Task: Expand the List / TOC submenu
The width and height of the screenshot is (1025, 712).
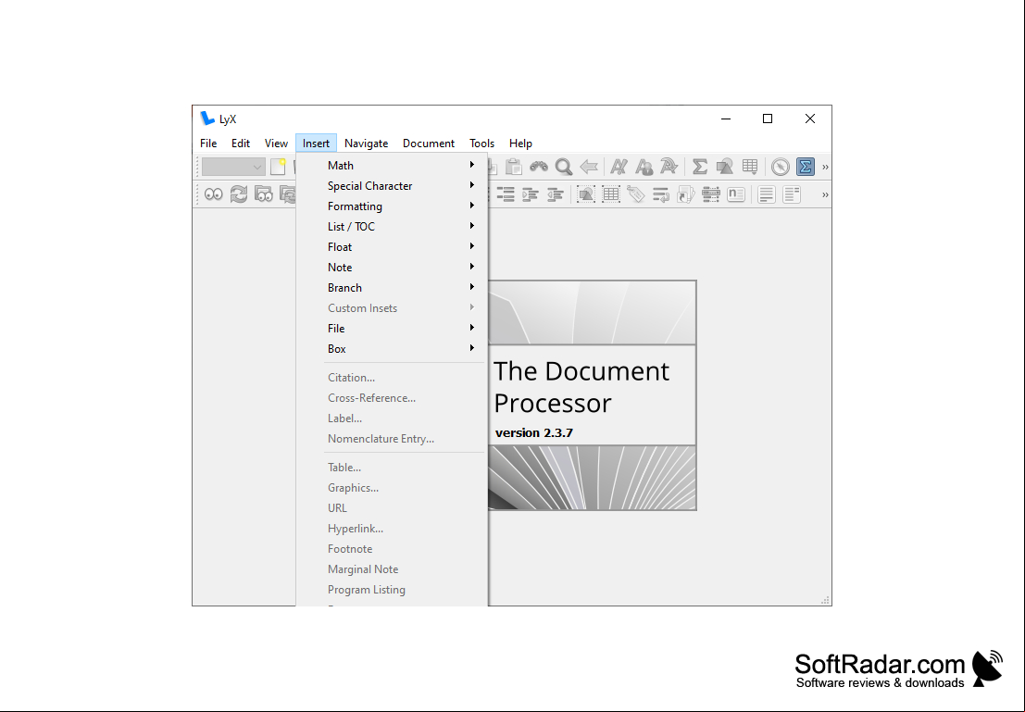Action: tap(393, 226)
